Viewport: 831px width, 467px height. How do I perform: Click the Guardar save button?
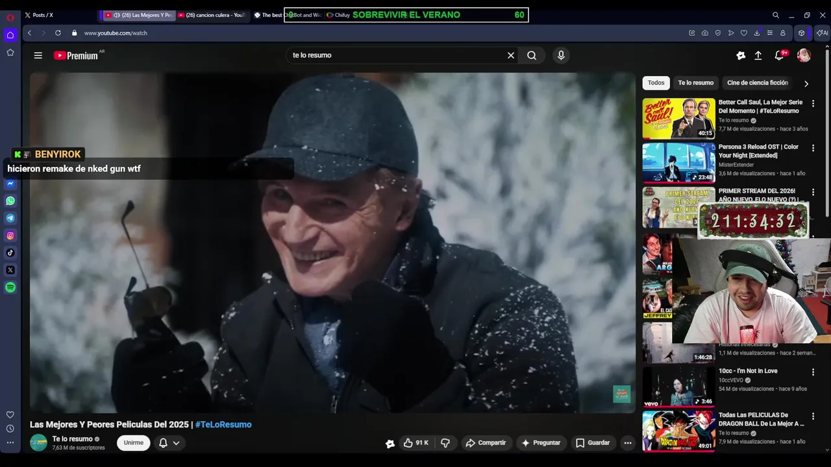[x=593, y=443]
